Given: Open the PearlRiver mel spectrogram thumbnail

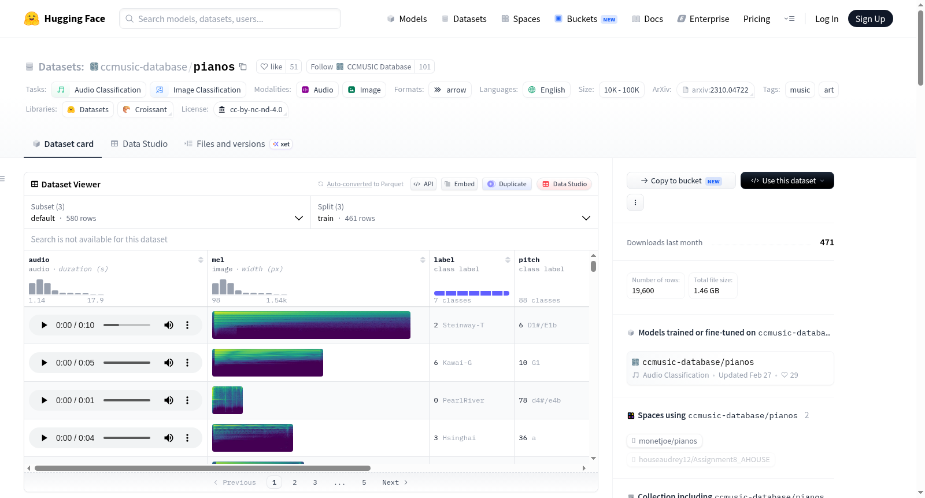Looking at the screenshot, I should [227, 400].
